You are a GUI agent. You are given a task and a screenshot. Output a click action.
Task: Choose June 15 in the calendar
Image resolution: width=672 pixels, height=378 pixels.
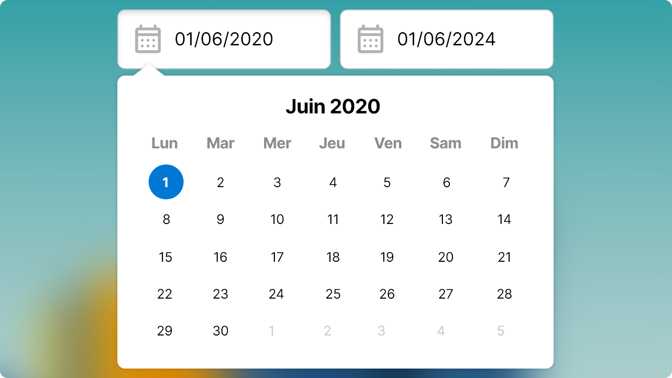pyautogui.click(x=166, y=257)
